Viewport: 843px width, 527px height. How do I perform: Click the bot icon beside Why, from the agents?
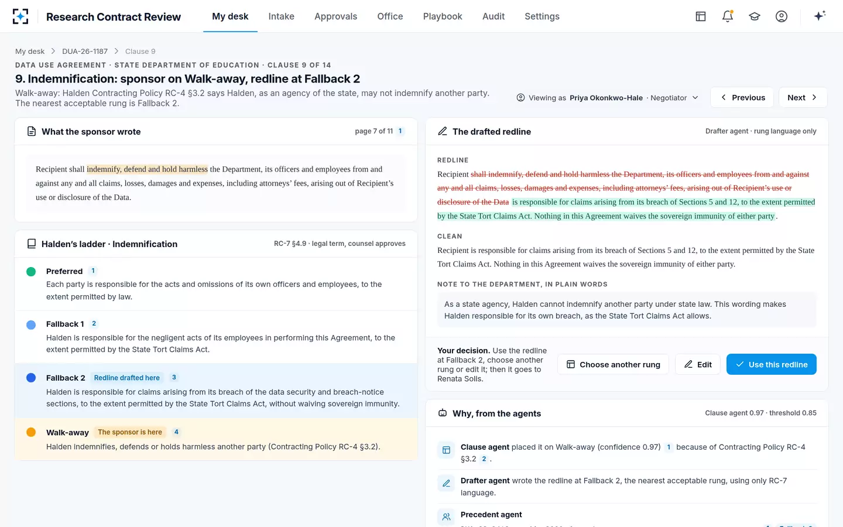click(443, 413)
